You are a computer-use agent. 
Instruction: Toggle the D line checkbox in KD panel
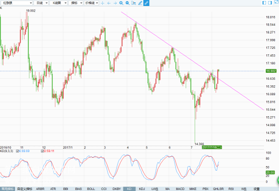(42, 151)
